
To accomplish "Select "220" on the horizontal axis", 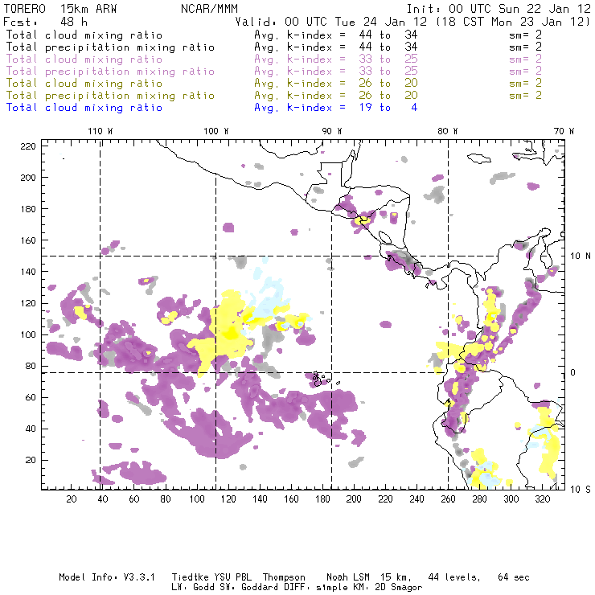I will (x=385, y=499).
